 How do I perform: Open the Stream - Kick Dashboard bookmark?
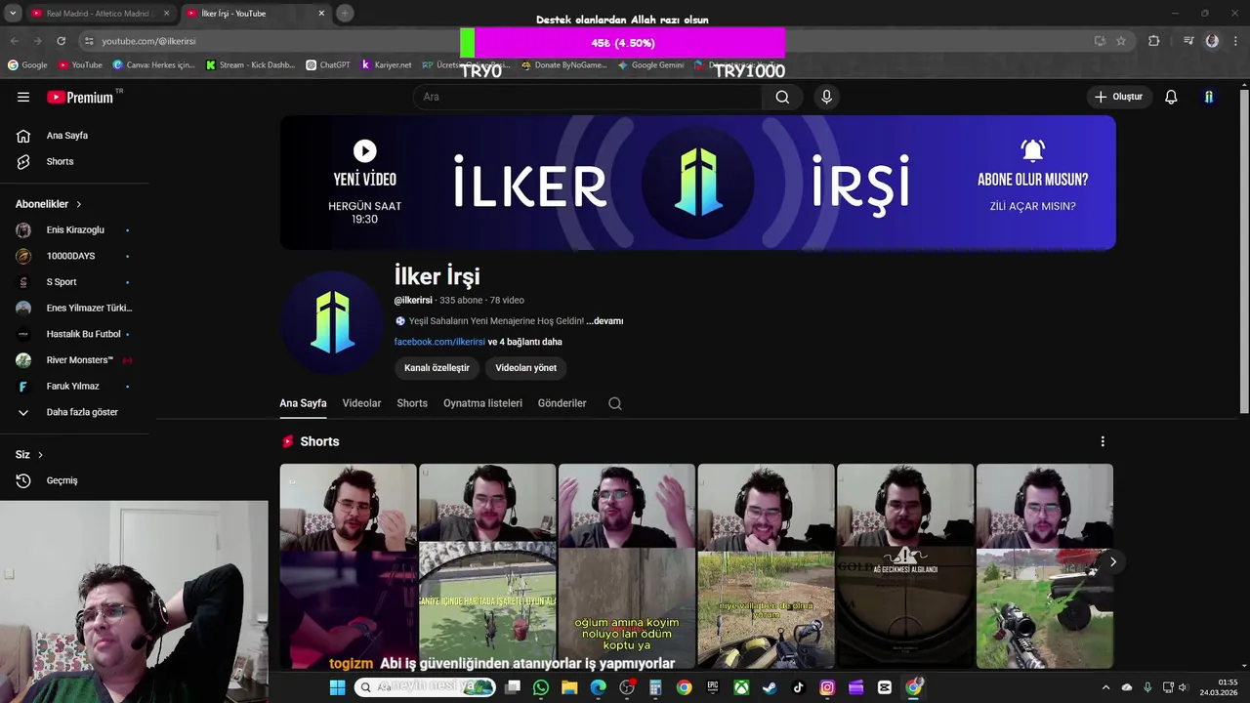pyautogui.click(x=250, y=65)
